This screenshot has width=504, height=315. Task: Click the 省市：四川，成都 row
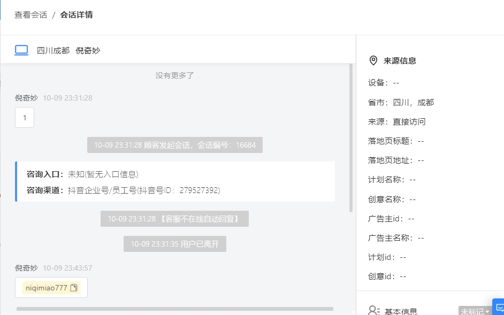tap(401, 103)
